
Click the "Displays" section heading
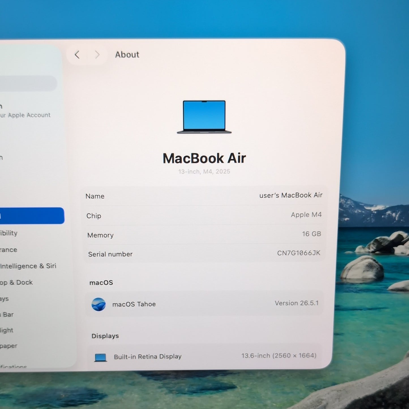pyautogui.click(x=105, y=336)
